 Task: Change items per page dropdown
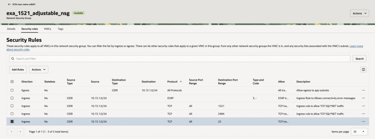[x=359, y=132]
